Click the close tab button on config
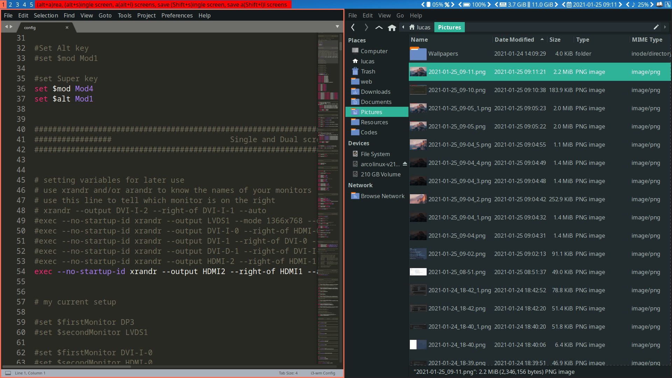Image resolution: width=672 pixels, height=378 pixels. pos(66,27)
